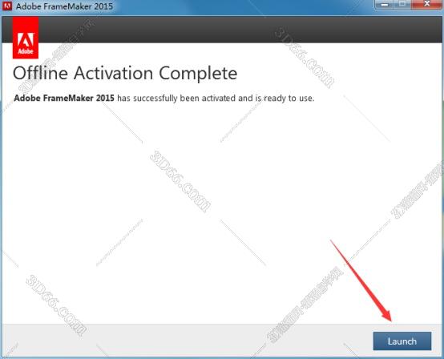The width and height of the screenshot is (444, 359).
Task: Click the bold 'Adobe FrameMaker 2015' text
Action: point(64,99)
